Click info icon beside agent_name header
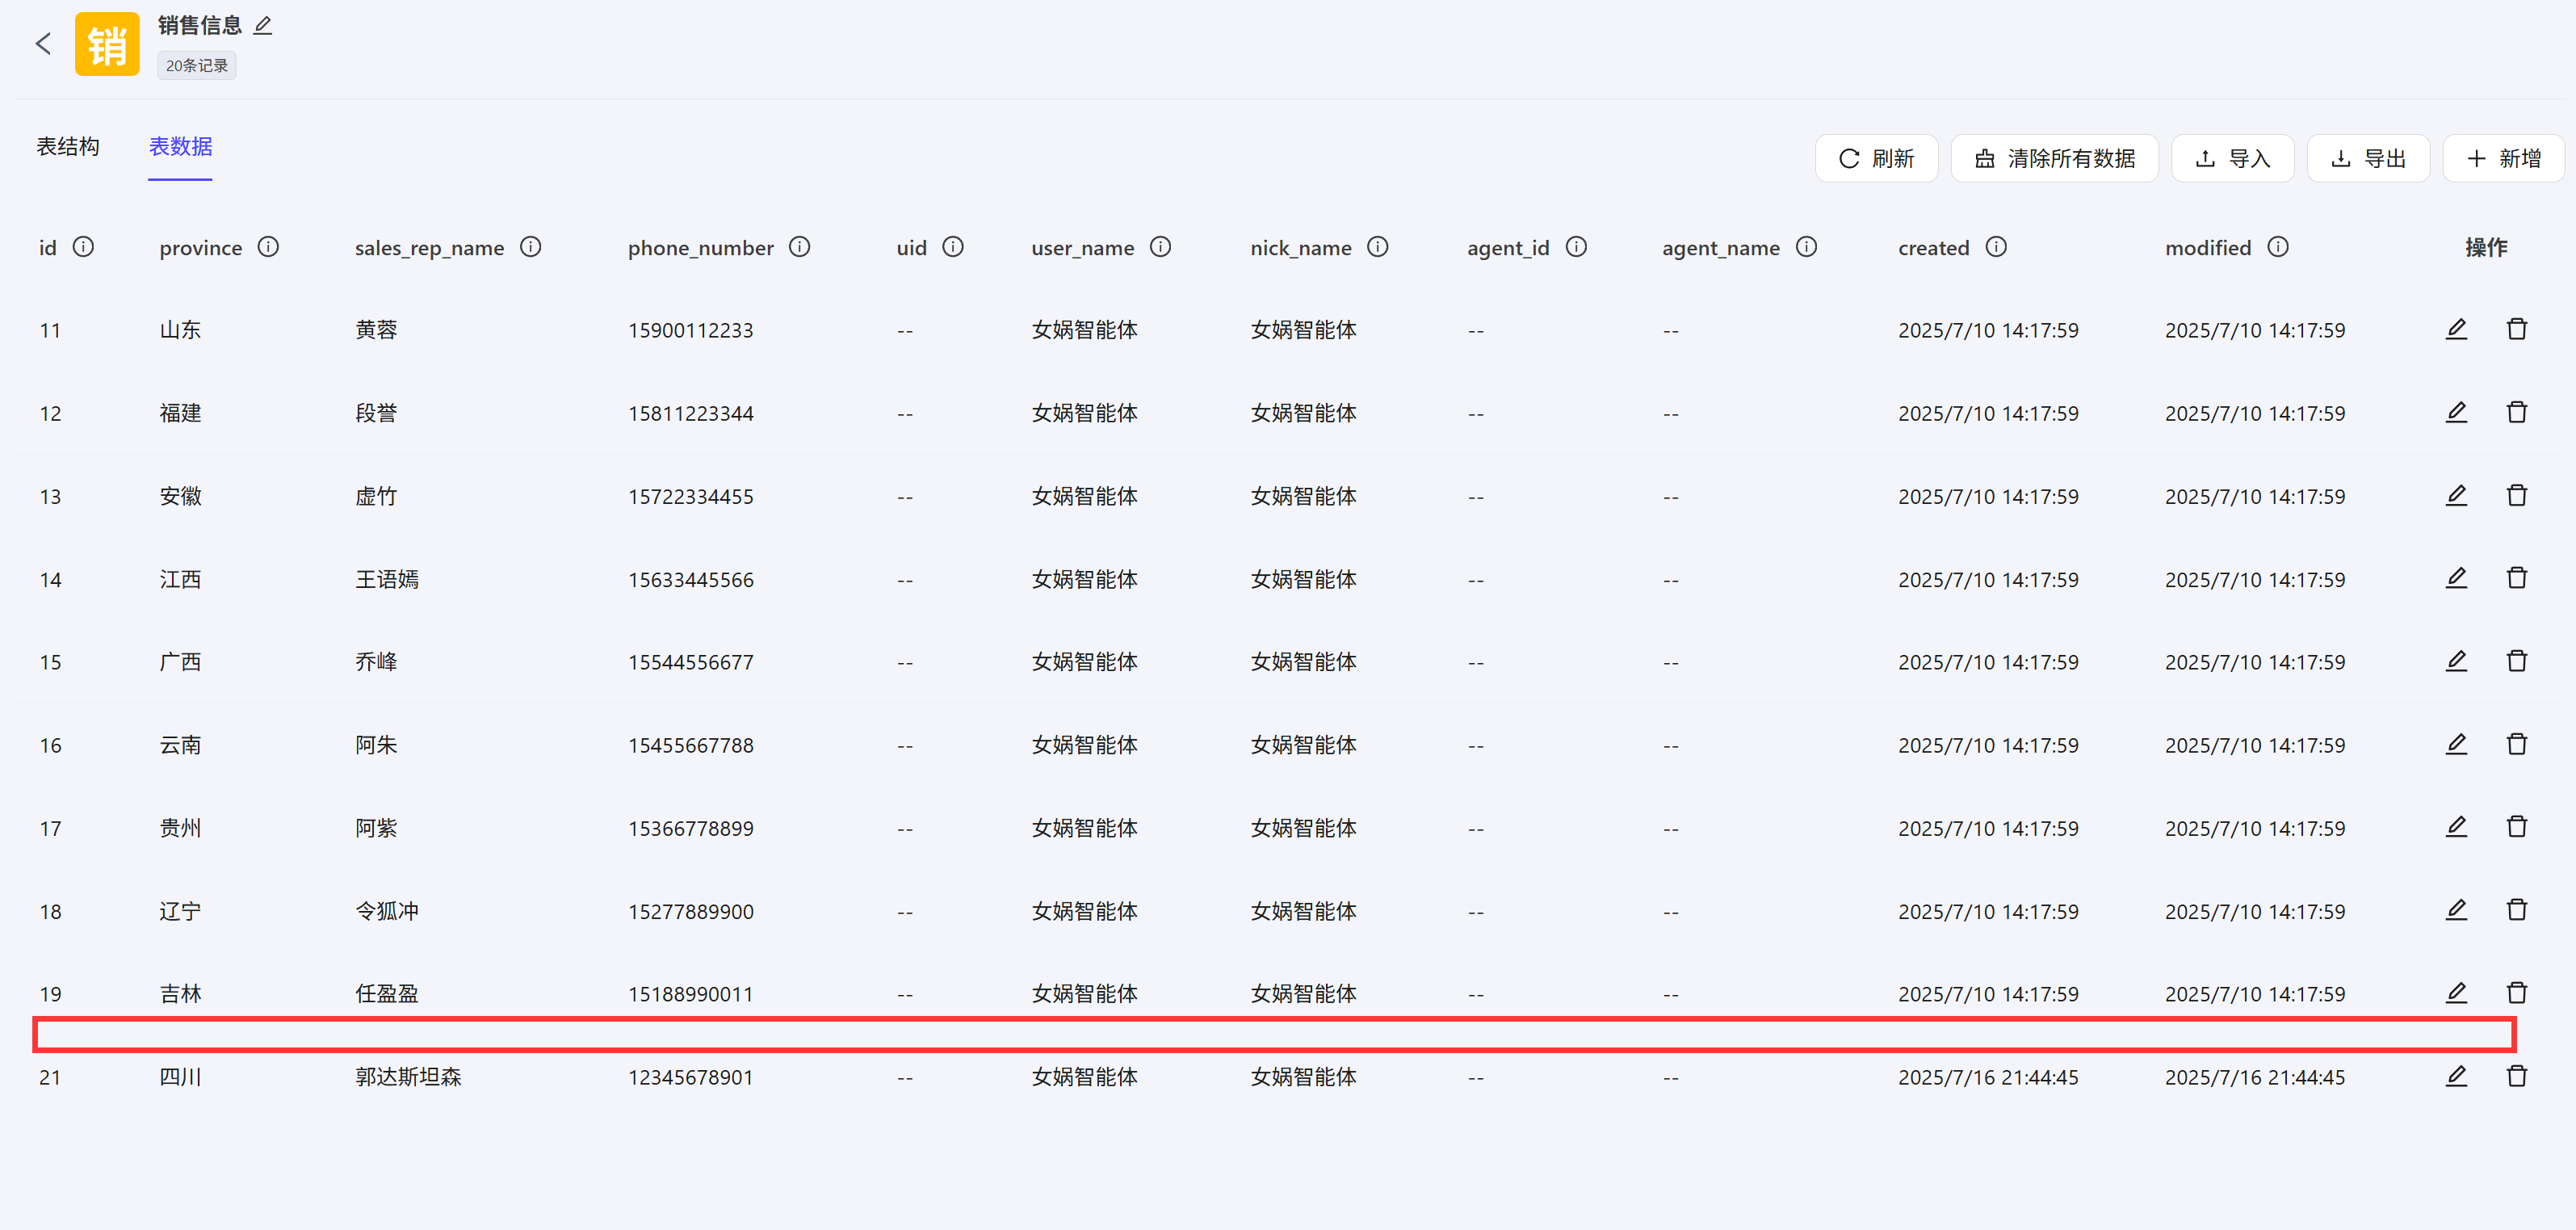The height and width of the screenshot is (1230, 2576). click(1806, 247)
